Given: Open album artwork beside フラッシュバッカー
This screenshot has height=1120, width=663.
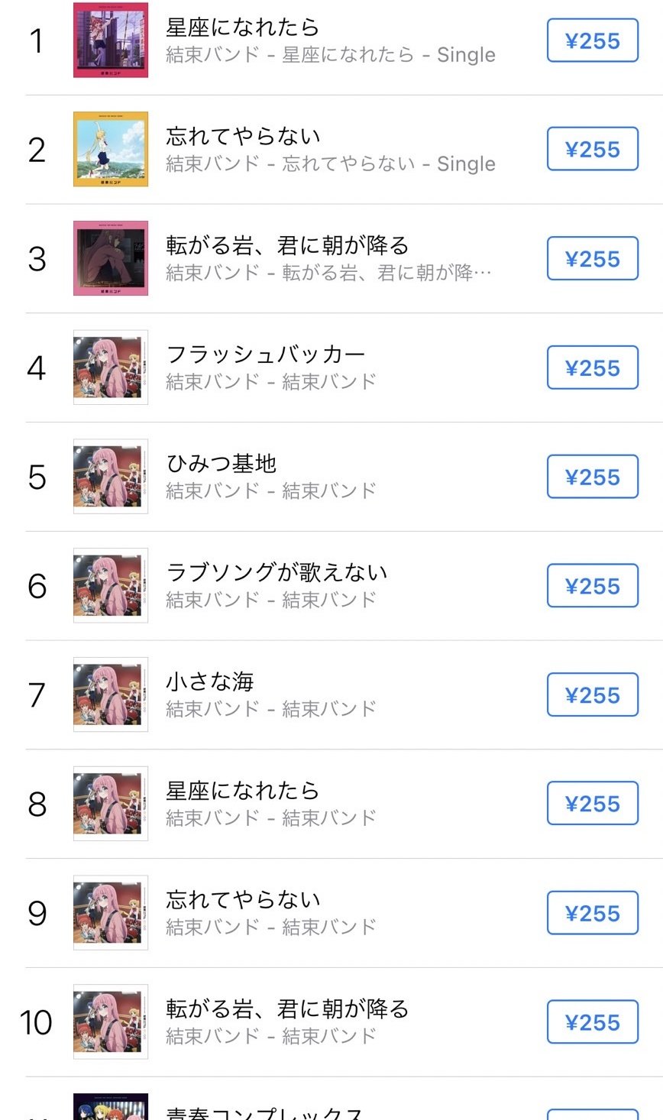Looking at the screenshot, I should pyautogui.click(x=111, y=367).
